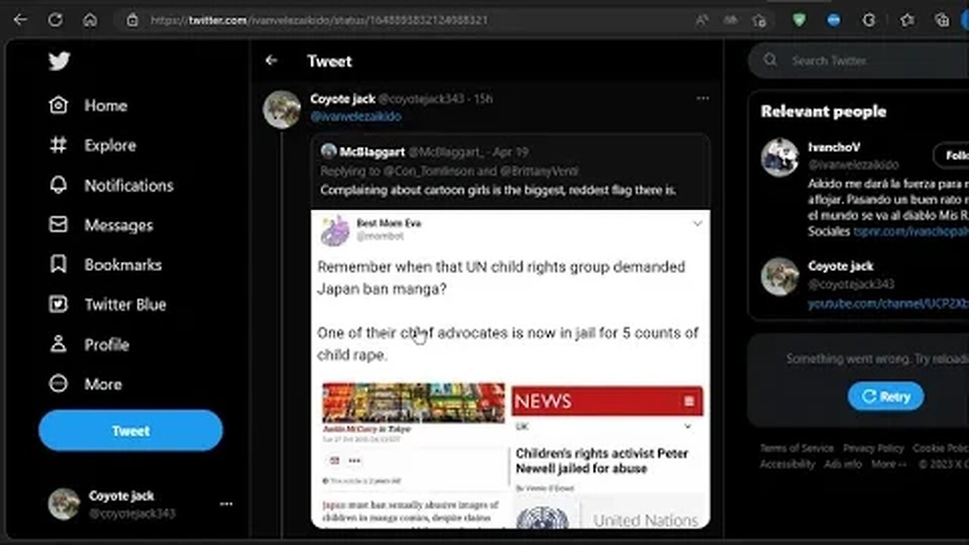The width and height of the screenshot is (969, 545).
Task: Click the blue Tweet compose button
Action: click(130, 431)
